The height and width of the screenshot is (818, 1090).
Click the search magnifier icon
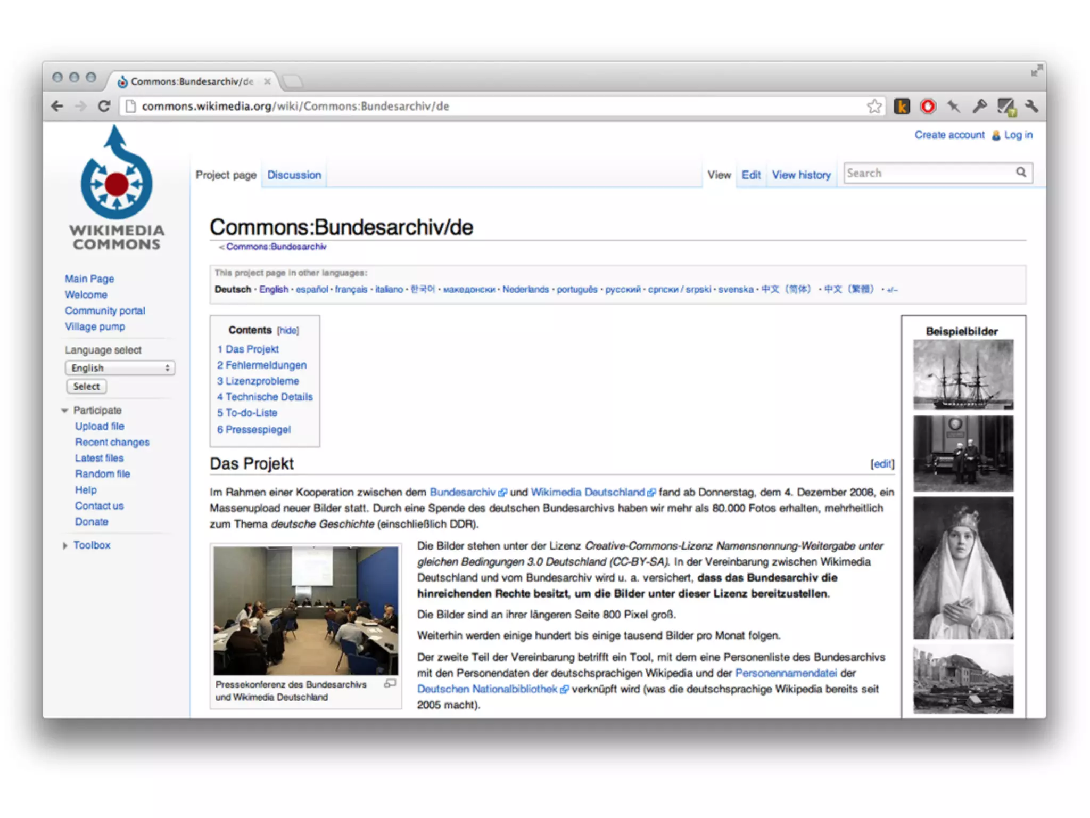[x=1021, y=173]
